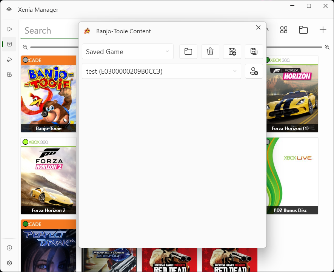Click the save-all icon in the content dialog

point(254,51)
